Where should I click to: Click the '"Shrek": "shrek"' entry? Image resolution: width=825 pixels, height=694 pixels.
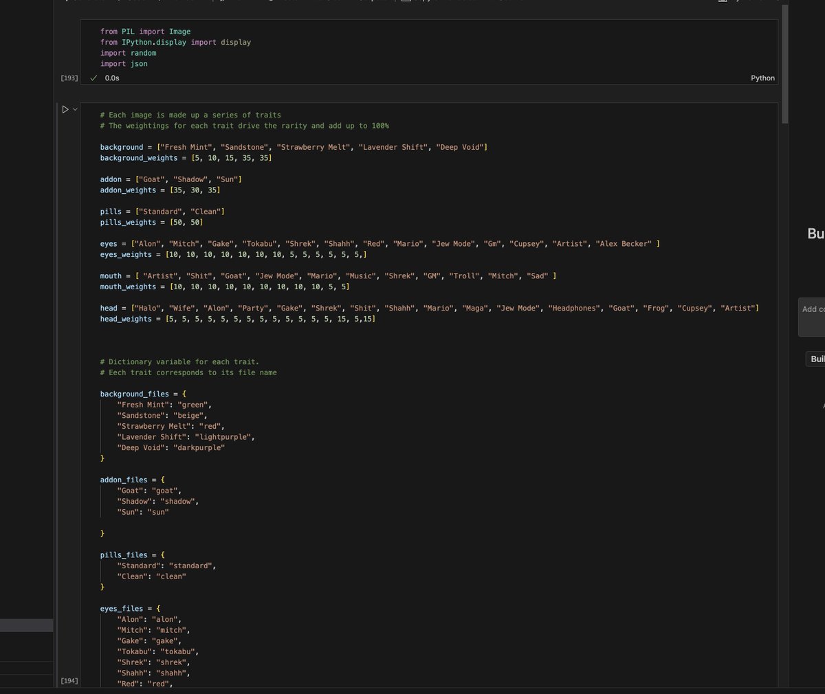[154, 662]
